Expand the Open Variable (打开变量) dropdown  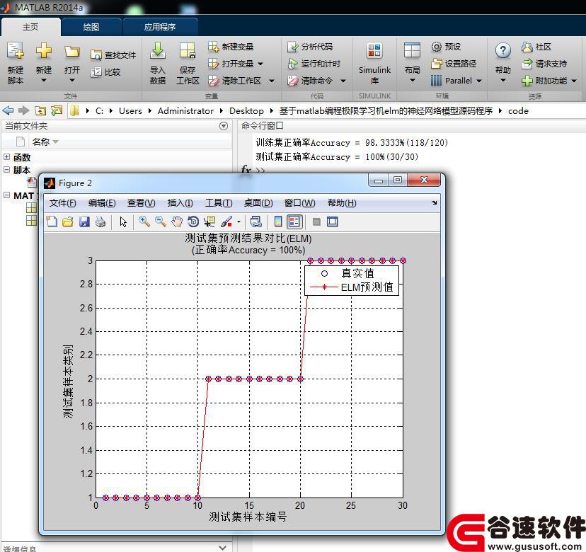[260, 64]
